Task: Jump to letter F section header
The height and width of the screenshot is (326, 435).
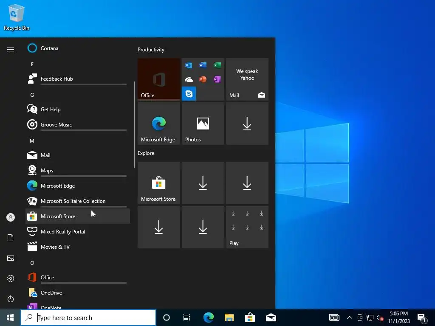Action: pos(32,65)
